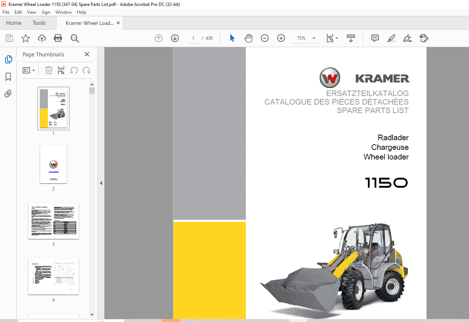The image size is (469, 322).
Task: Open the Edit menu
Action: point(18,12)
